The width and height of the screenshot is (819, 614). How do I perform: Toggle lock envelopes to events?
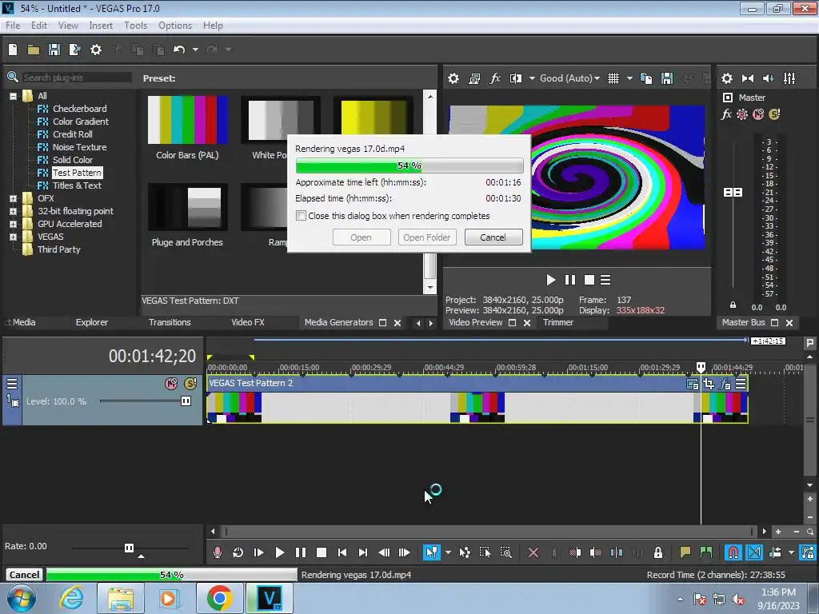[x=808, y=552]
